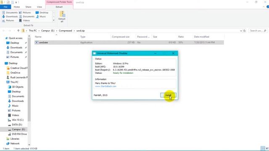Screen dimensions: 269x151
Task: Extract to Downloads destination in ribbon
Action: tap(10, 17)
